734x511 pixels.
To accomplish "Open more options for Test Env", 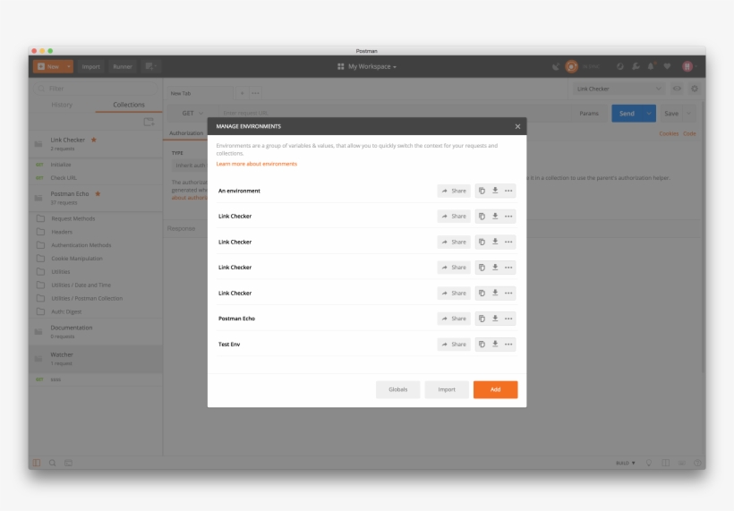I will [508, 345].
